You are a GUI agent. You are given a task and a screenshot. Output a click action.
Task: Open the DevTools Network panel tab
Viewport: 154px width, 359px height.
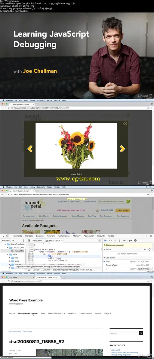click(x=51, y=236)
